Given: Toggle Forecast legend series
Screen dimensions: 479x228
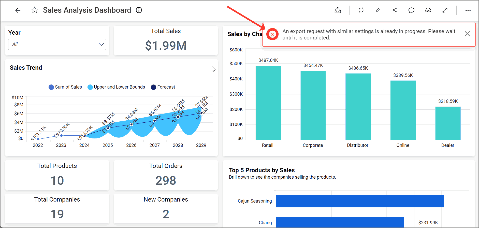Looking at the screenshot, I should 163,87.
